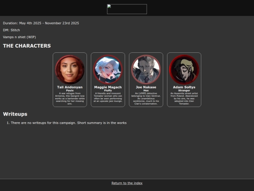Screen dimensions: 254x191
Task: Open Tali Andonyan's portrait
Action: click(70, 69)
